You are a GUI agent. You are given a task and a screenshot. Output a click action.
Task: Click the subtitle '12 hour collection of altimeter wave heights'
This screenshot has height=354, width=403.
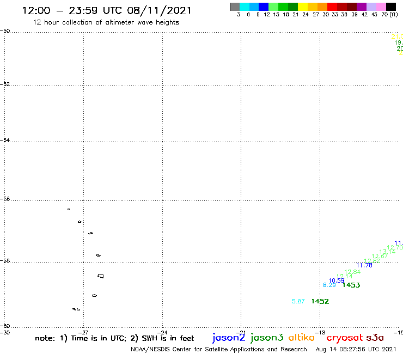tap(106, 22)
